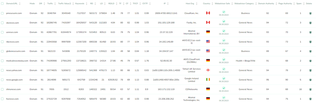Select all rows with the header checkbox
The height and width of the screenshot is (103, 316).
[x=2, y=4]
